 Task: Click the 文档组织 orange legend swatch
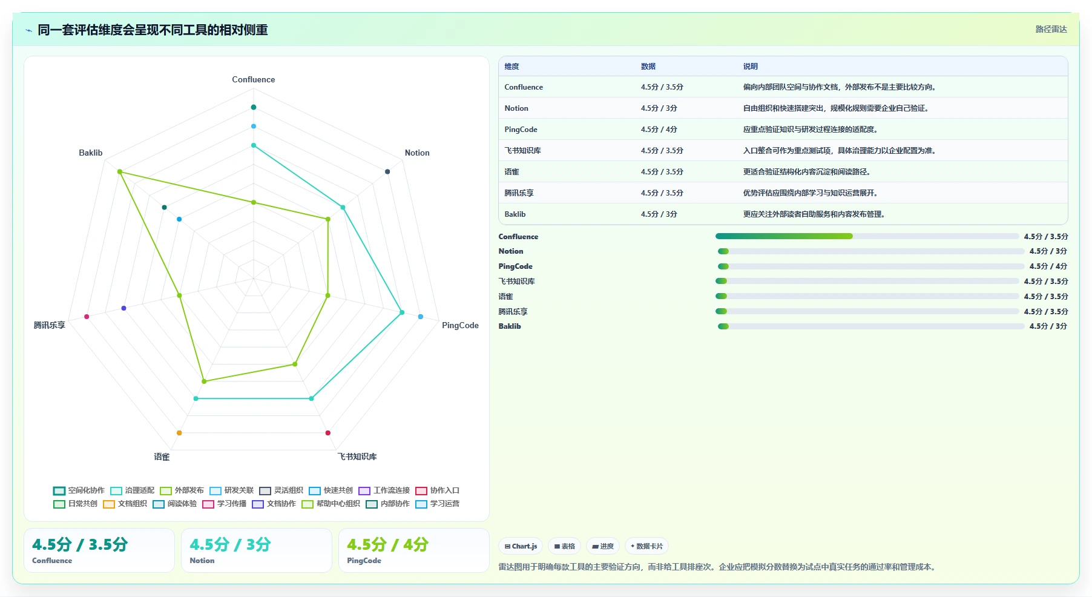[x=109, y=504]
